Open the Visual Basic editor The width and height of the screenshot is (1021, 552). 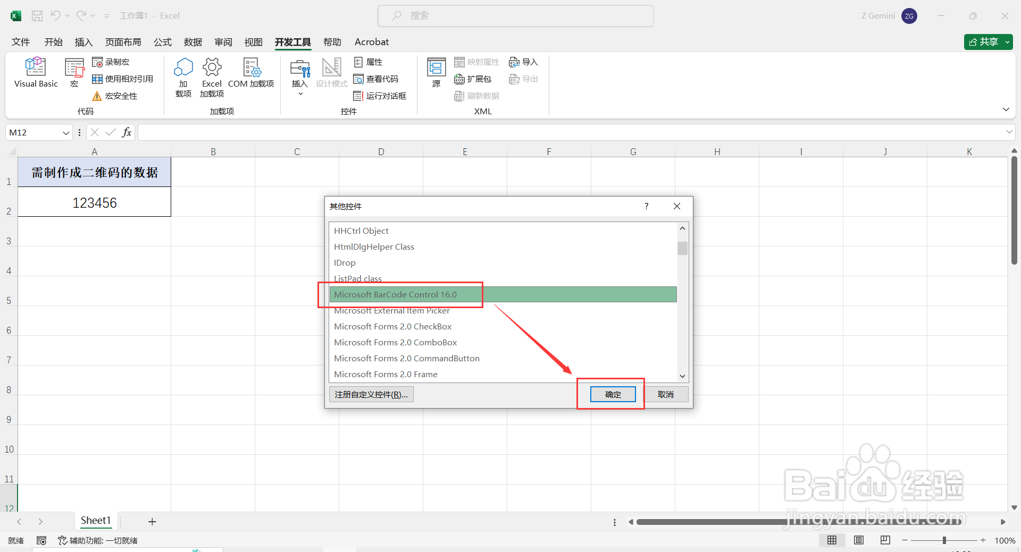(x=36, y=73)
